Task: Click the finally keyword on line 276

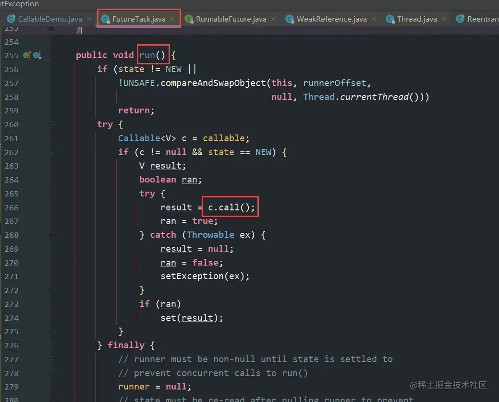Action: pos(126,345)
